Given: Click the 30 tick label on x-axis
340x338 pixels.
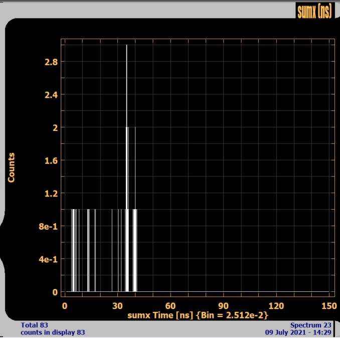Looking at the screenshot, I should click(117, 305).
